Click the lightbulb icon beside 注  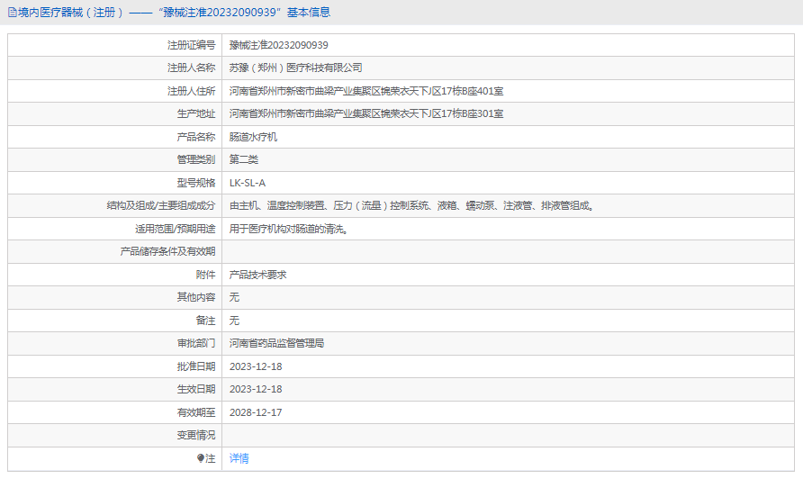pyautogui.click(x=200, y=458)
